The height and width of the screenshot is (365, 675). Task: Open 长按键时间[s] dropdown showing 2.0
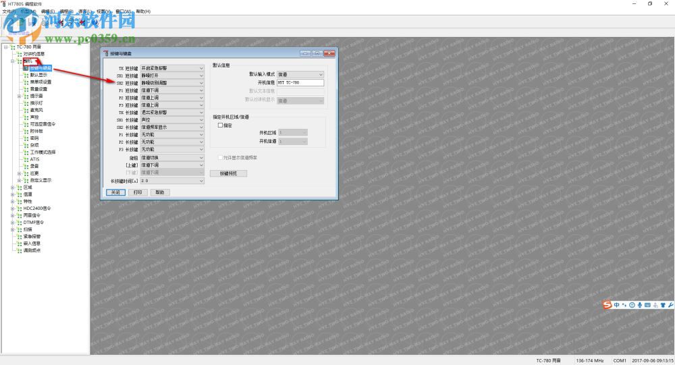tap(172, 181)
